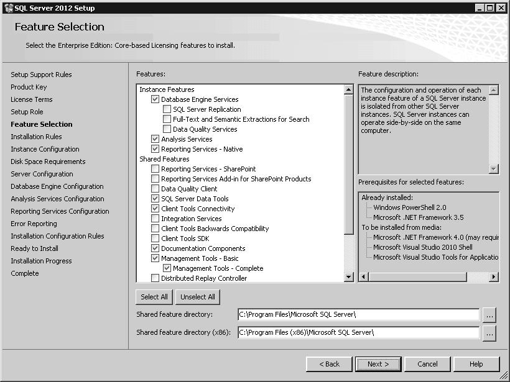Check SQL Server Replication
The height and width of the screenshot is (382, 510).
coord(167,109)
